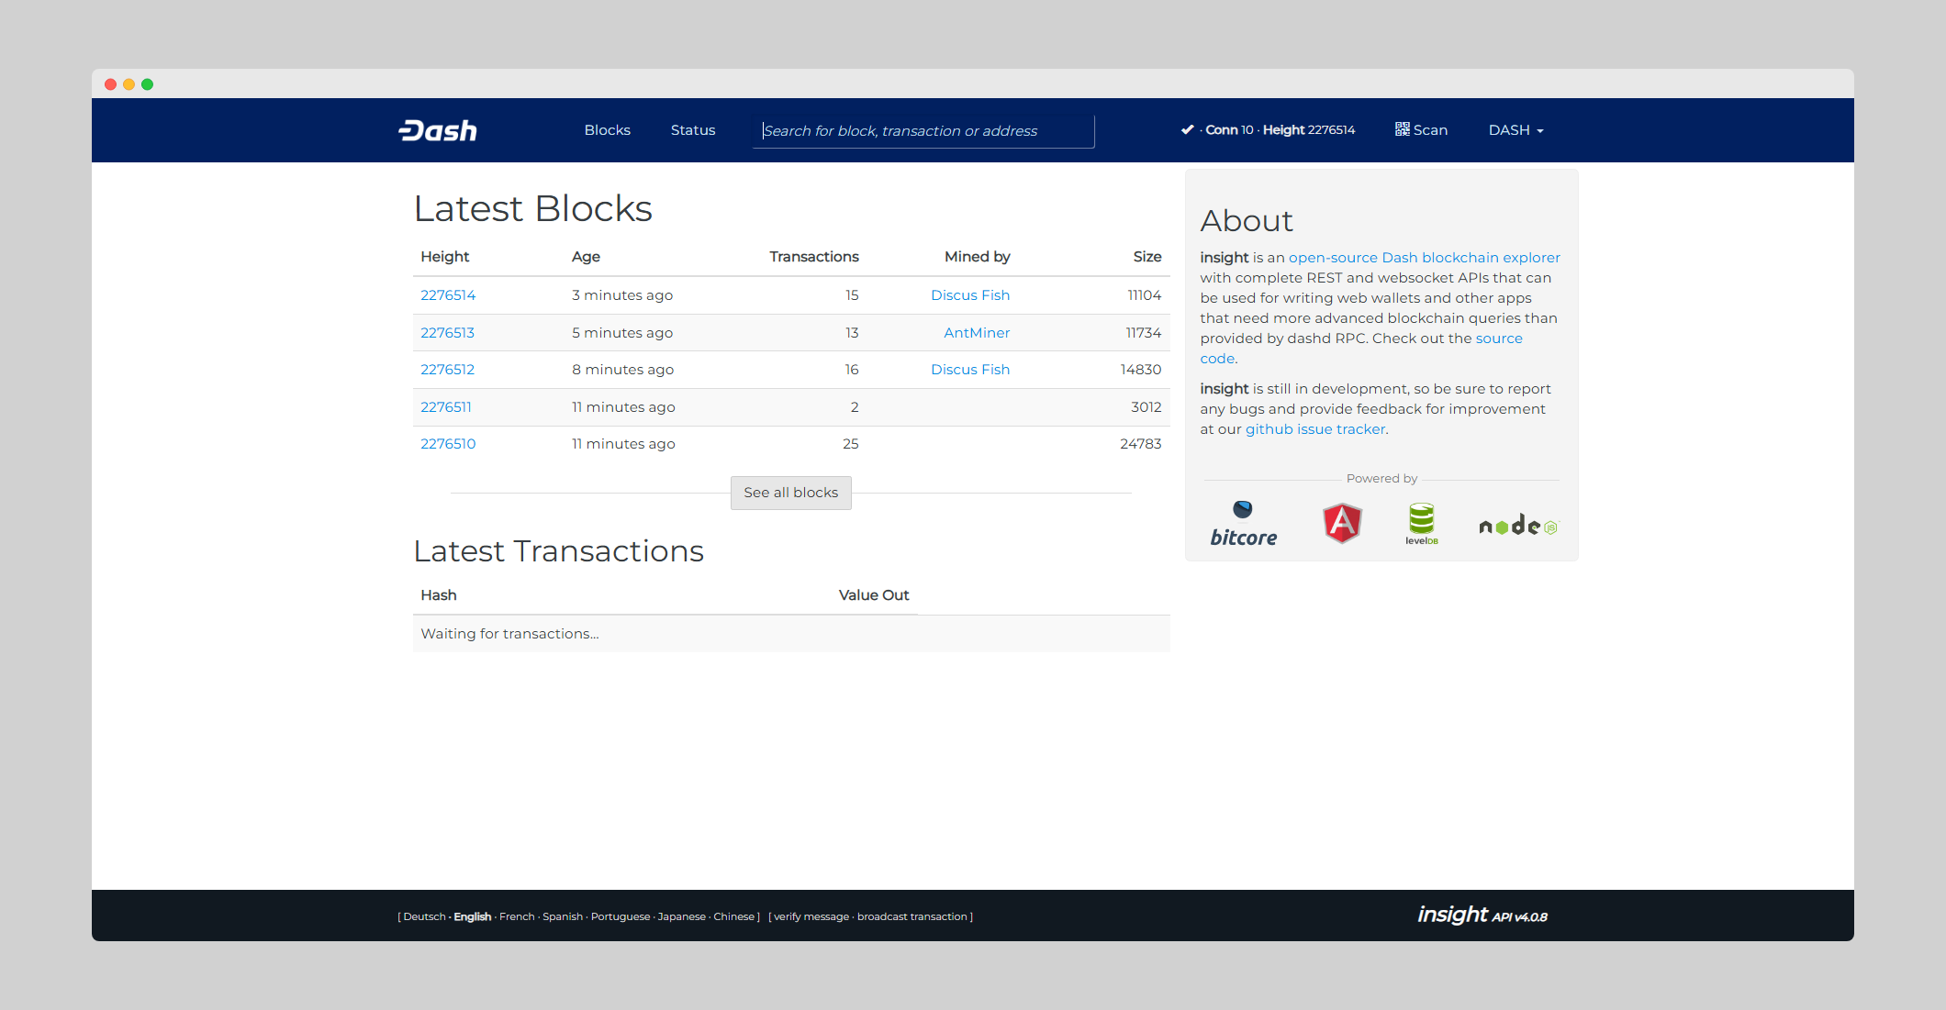Click the Dash logo in the header
1946x1010 pixels.
438,130
